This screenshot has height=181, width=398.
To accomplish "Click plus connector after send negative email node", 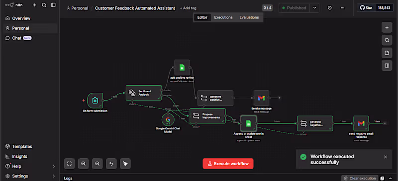I will (x=385, y=123).
